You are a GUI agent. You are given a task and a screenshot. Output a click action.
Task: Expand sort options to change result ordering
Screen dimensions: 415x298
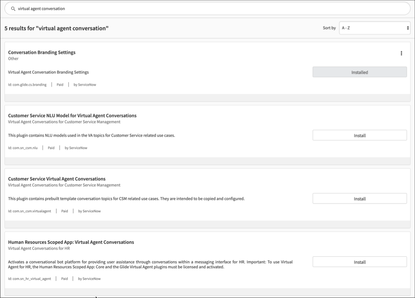pyautogui.click(x=374, y=28)
